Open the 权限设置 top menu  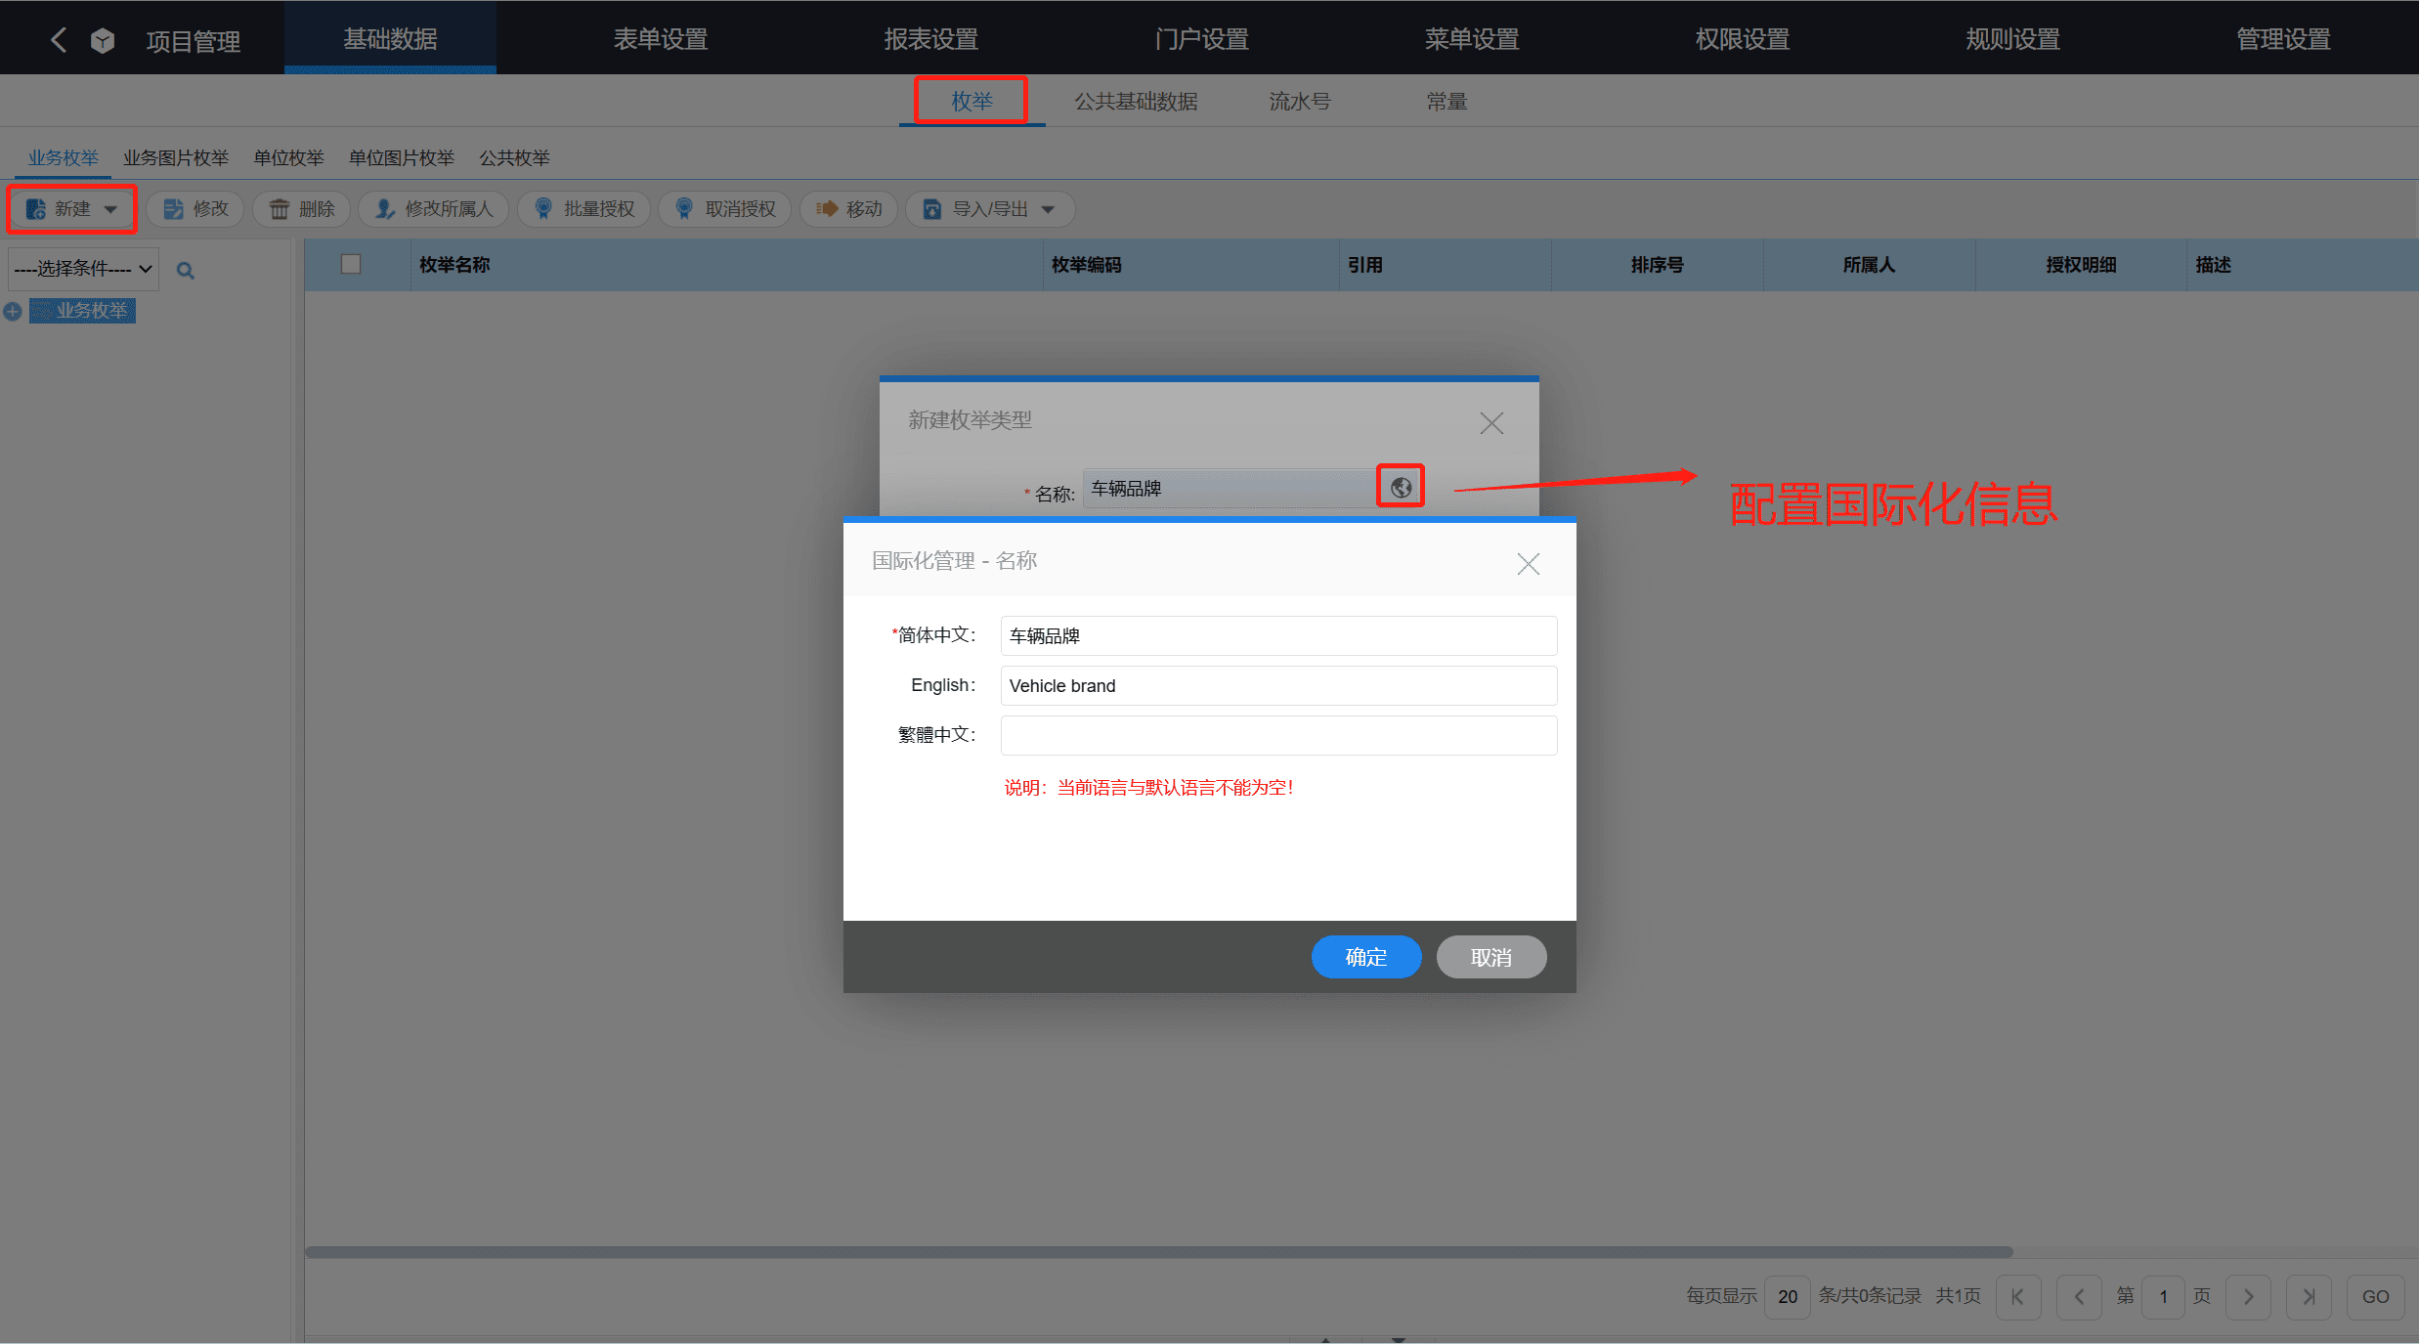(x=1743, y=39)
